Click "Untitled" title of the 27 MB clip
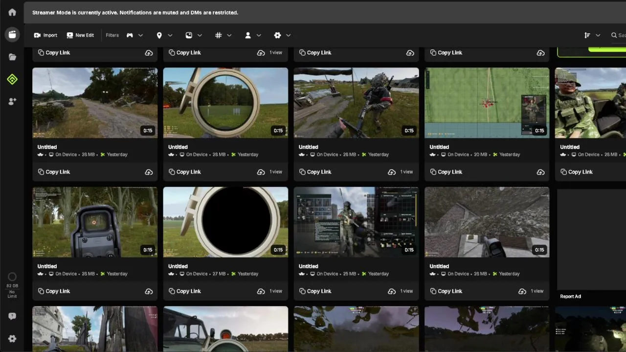626x352 pixels. tap(178, 266)
